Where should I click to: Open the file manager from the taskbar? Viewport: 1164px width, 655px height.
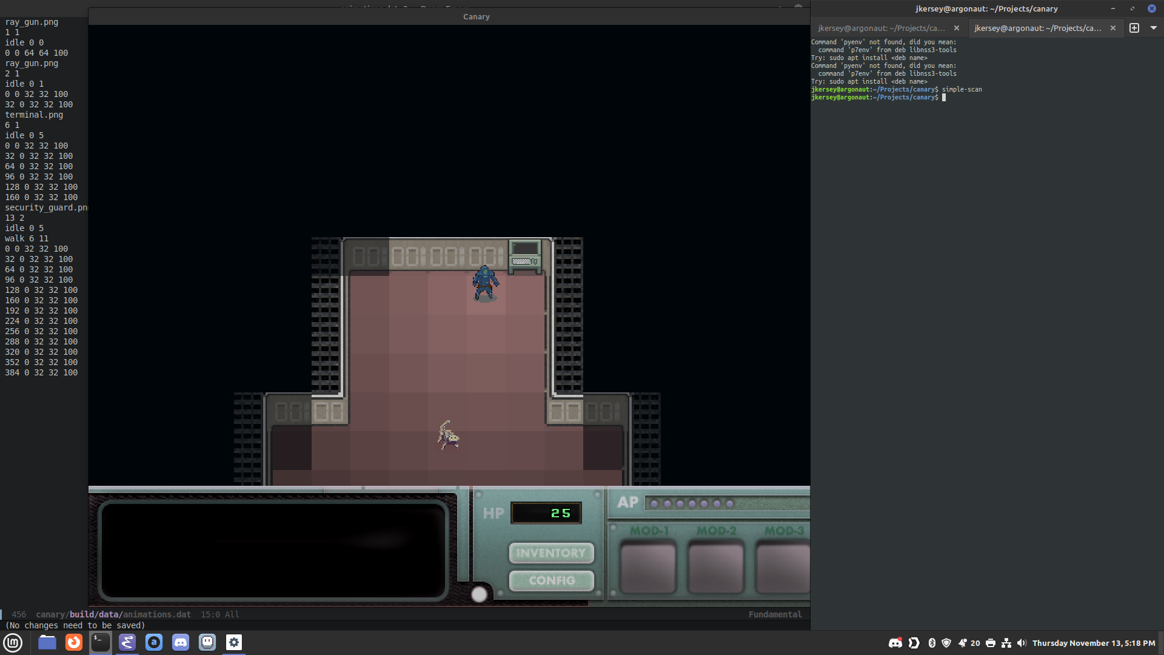coord(47,642)
